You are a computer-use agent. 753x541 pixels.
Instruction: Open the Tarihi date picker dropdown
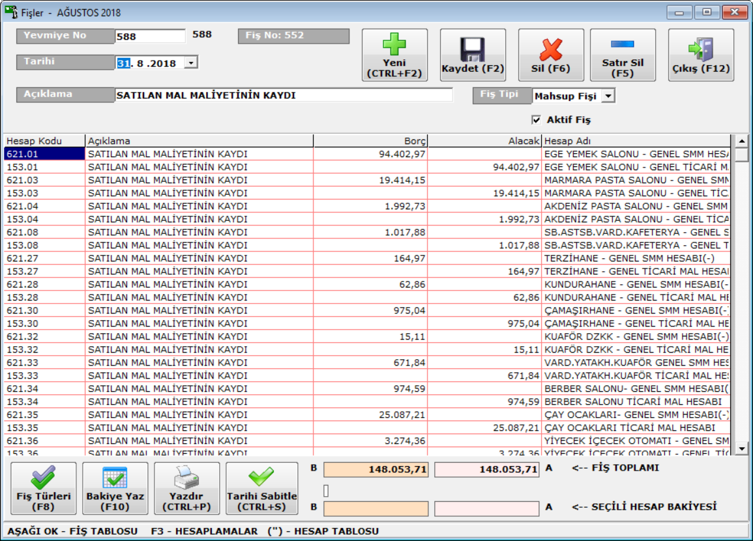pos(191,63)
